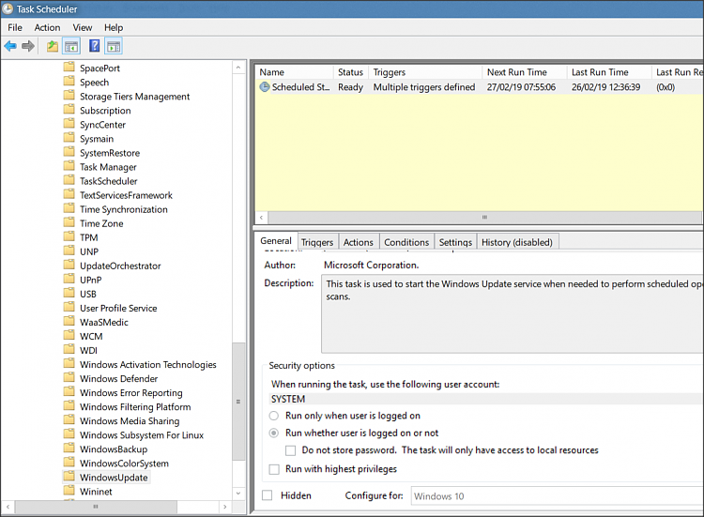
Task: Click the SystemRestore folder icon
Action: point(69,152)
